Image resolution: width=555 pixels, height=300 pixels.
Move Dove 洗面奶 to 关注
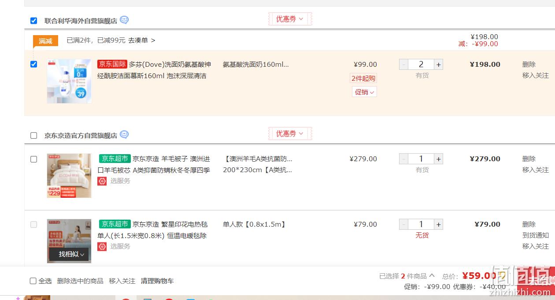click(x=536, y=76)
